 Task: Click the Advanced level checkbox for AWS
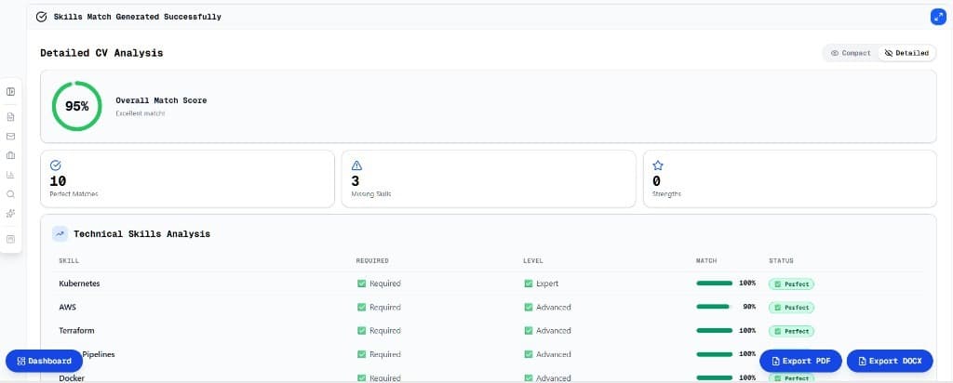529,307
